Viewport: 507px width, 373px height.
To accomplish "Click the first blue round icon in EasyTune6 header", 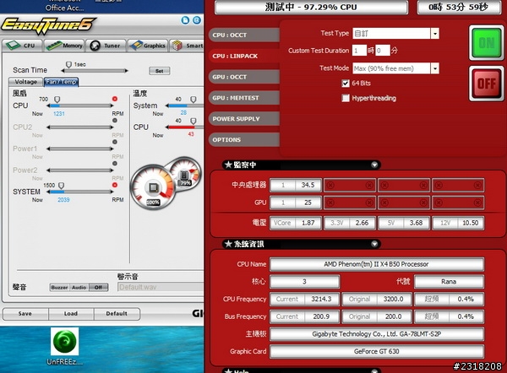I will [x=185, y=20].
